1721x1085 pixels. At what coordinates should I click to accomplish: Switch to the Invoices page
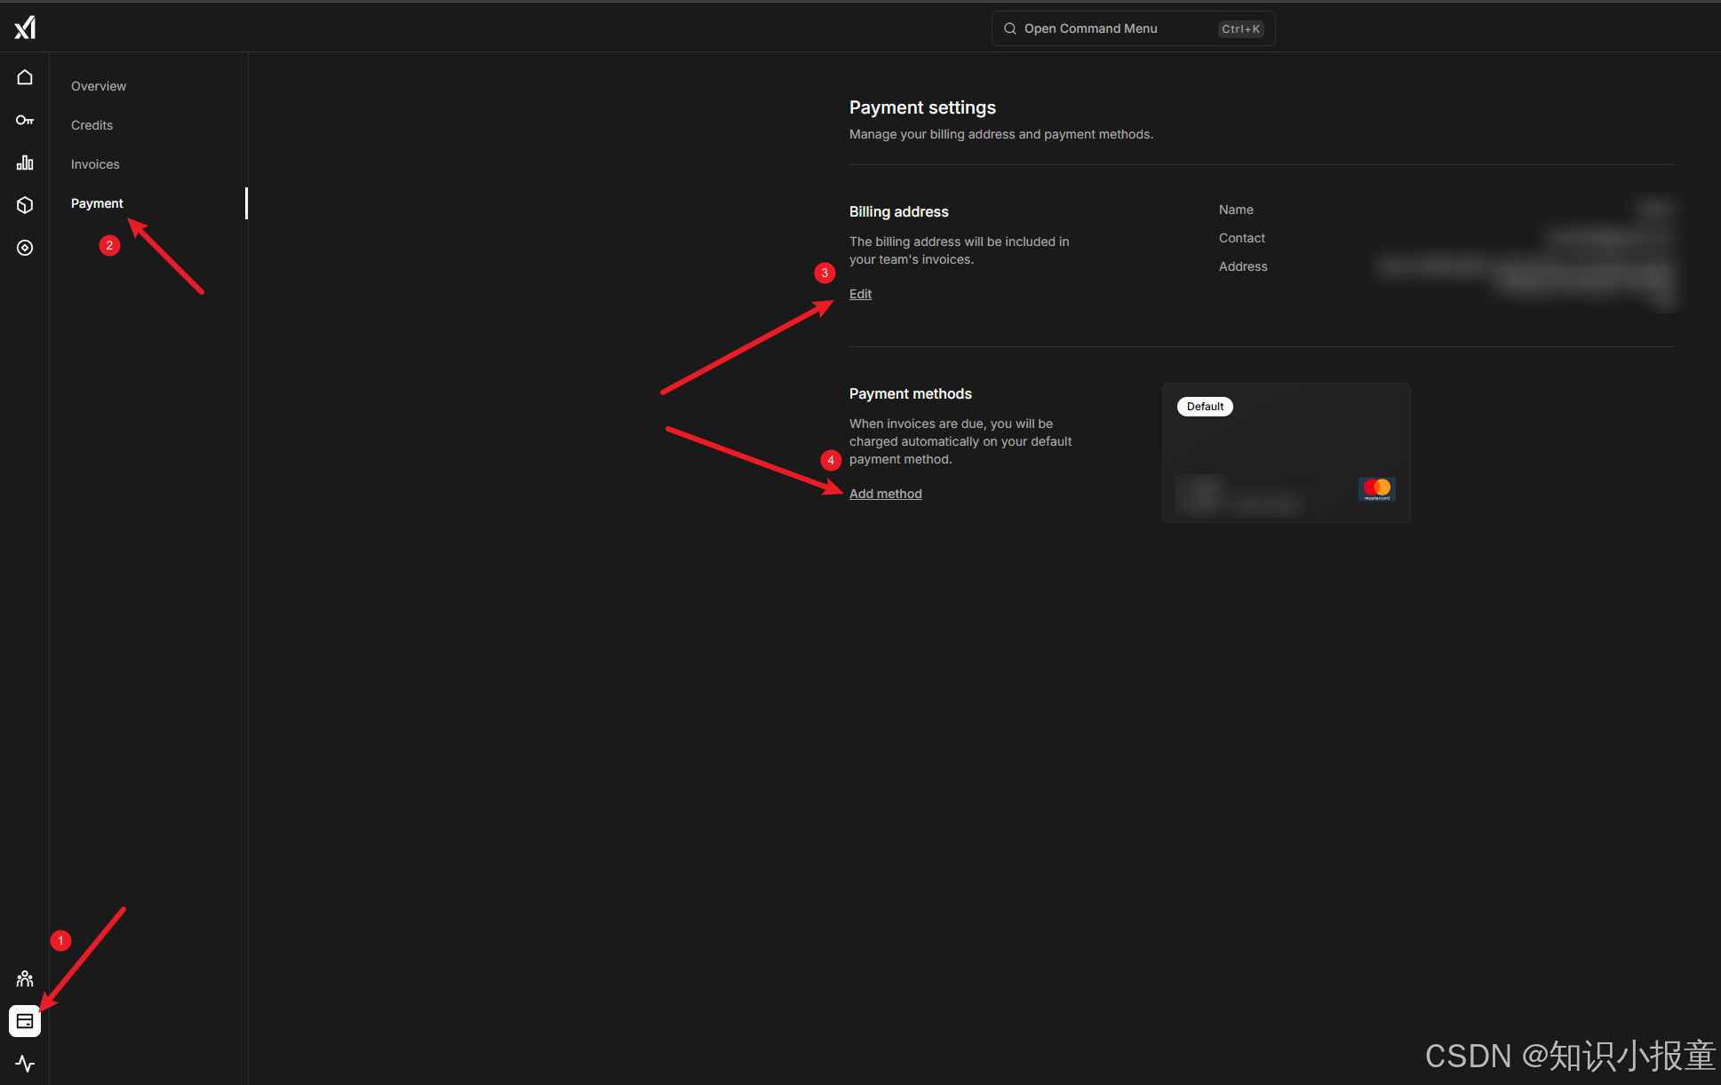[95, 164]
